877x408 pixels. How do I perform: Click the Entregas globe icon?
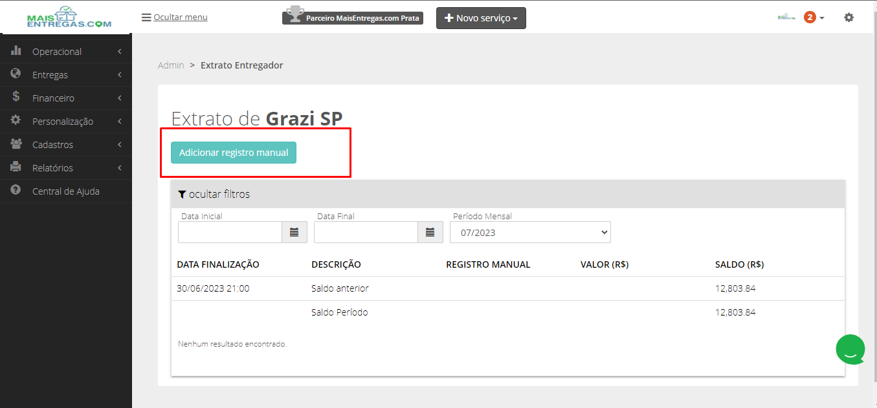(x=16, y=74)
